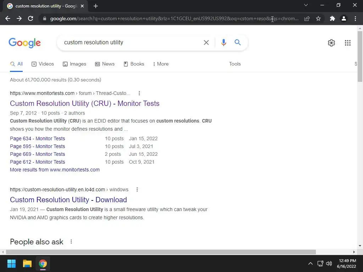Click the horizontal scrollbar thumb
Screen dimensions: 363x272
tap(161, 252)
